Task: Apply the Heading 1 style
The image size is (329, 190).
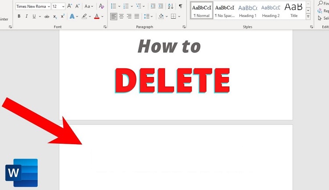Action: point(247,10)
